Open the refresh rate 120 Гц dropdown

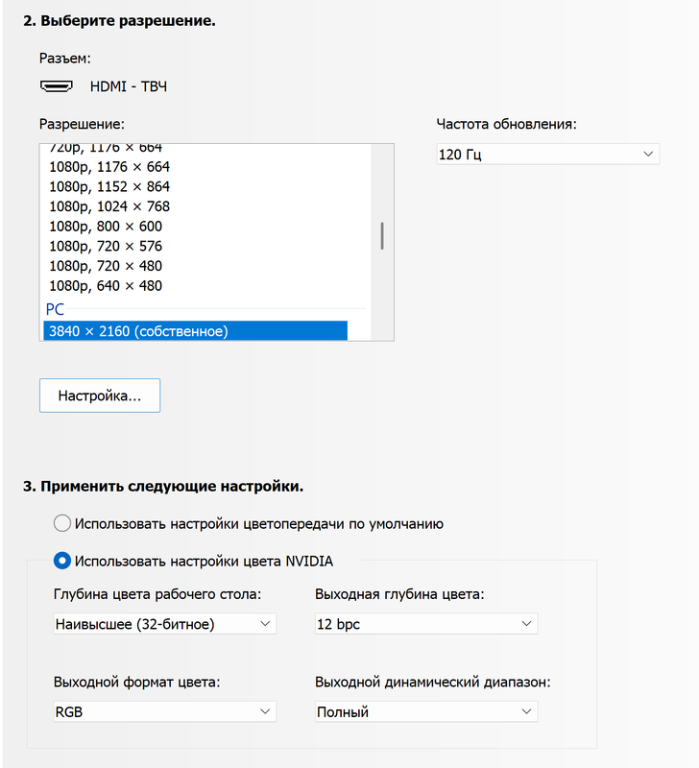(547, 155)
